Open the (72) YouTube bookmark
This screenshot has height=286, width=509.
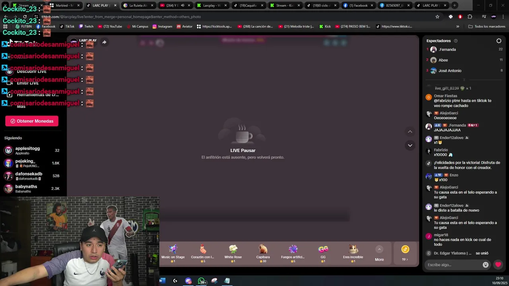tap(110, 27)
